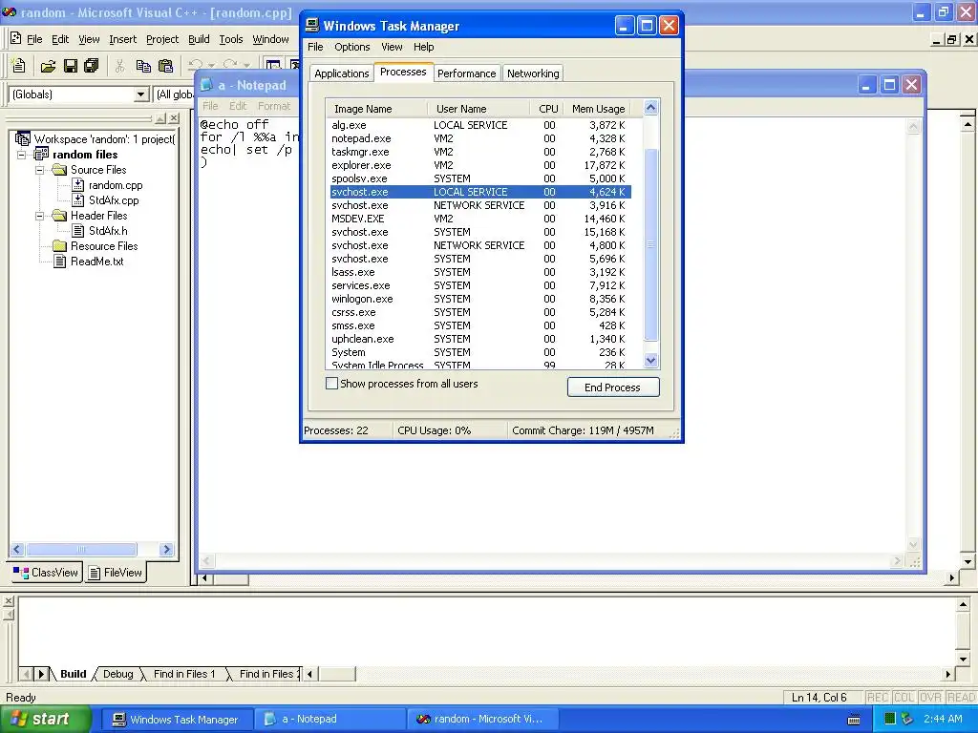Click process list scroll up arrow
The image size is (978, 733).
tap(650, 108)
